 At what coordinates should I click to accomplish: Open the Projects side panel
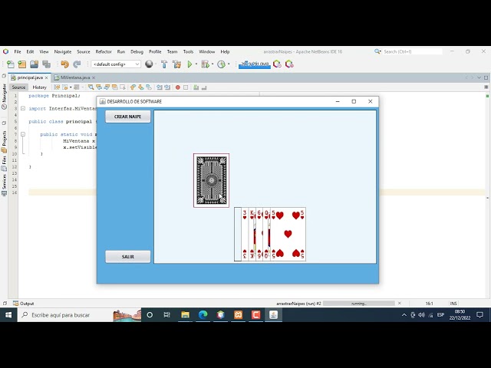click(4, 141)
